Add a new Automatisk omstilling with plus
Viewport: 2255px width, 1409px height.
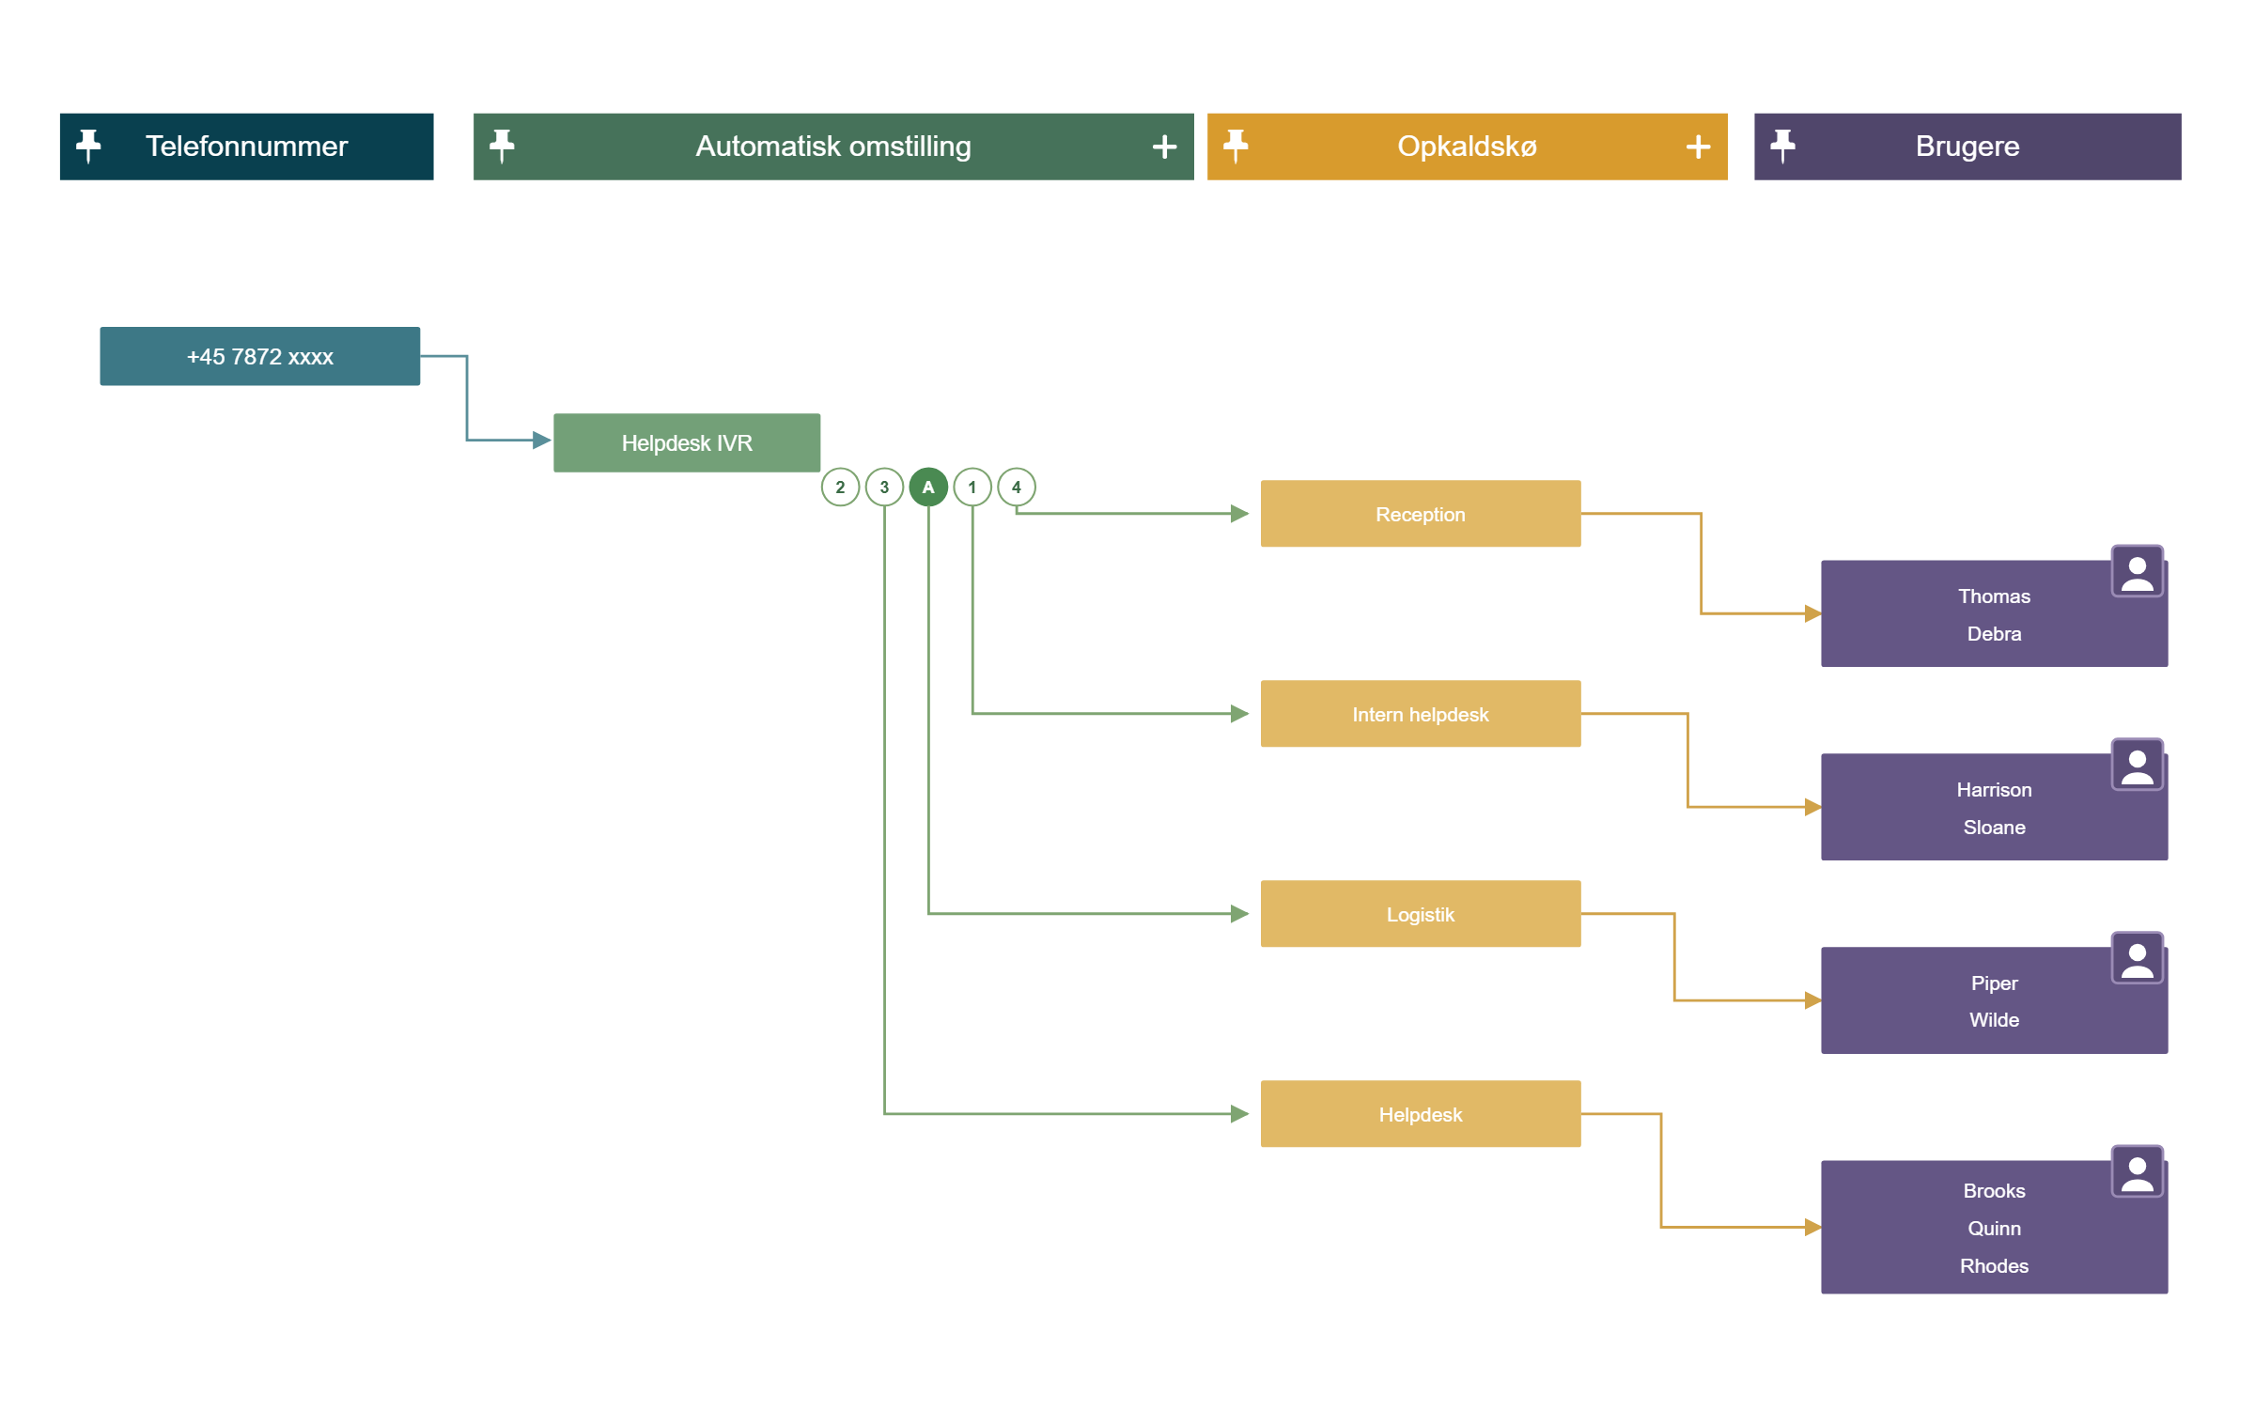point(1164,147)
